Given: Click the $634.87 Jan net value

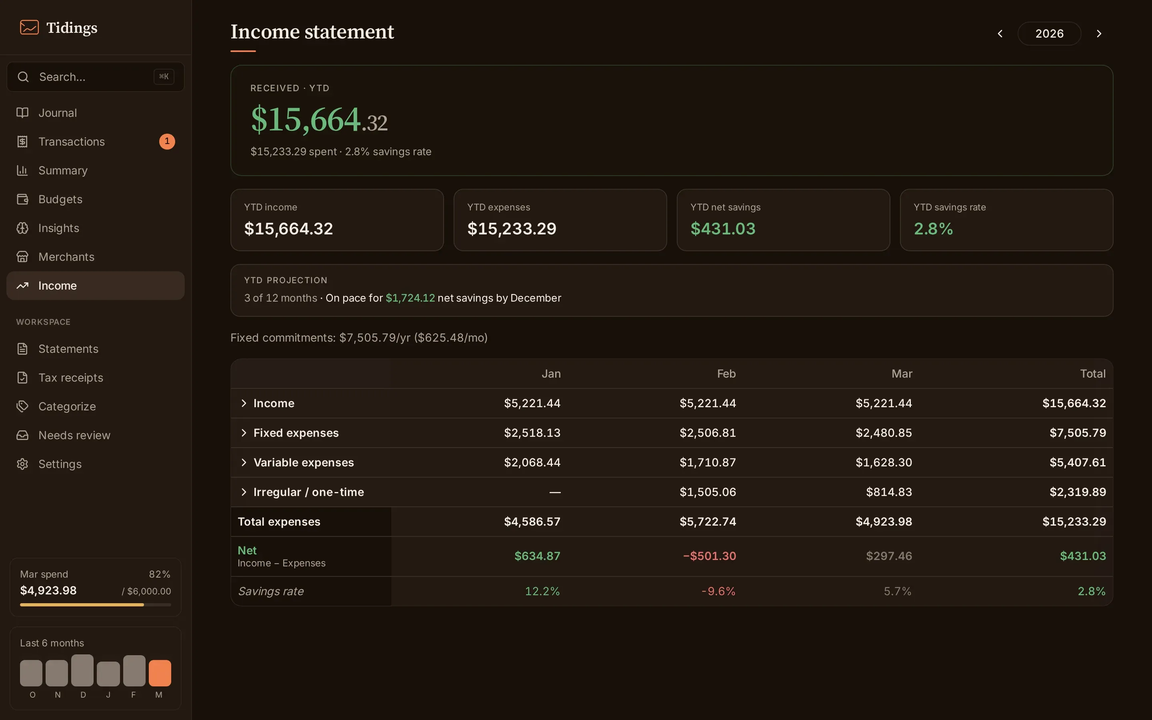Looking at the screenshot, I should coord(537,556).
